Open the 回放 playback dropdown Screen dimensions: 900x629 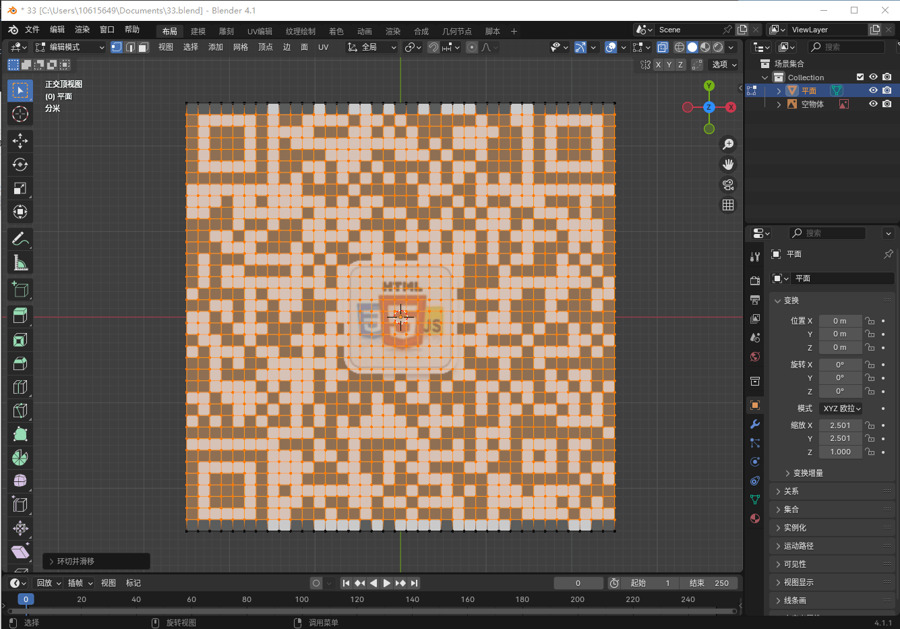49,583
